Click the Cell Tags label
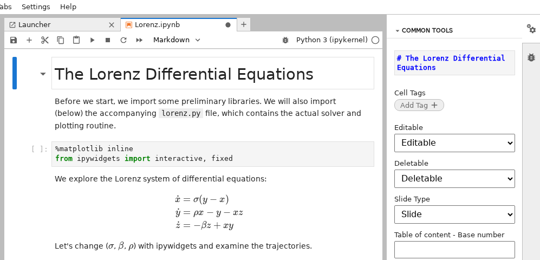540x260 pixels. click(x=409, y=93)
